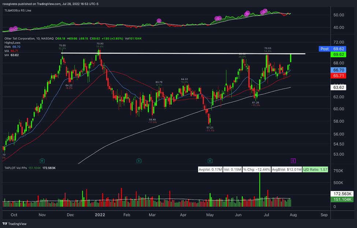Click the white horizontal resistance line
Screen dimensions: 357x228
pyautogui.click(x=183, y=54)
